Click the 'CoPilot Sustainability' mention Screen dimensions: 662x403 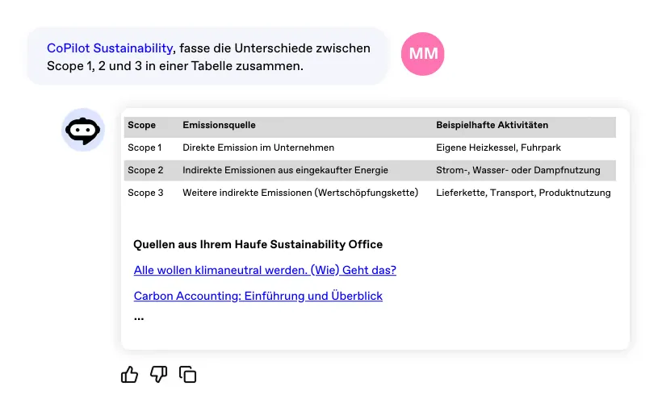110,48
